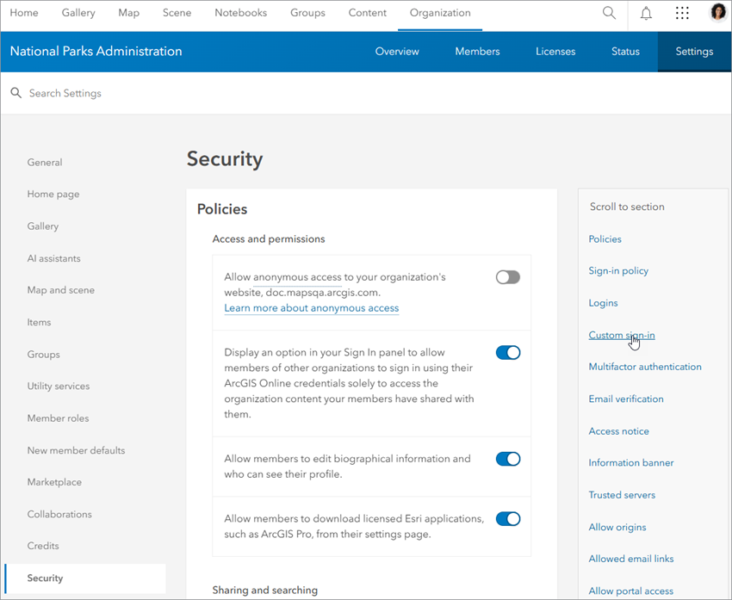The height and width of the screenshot is (600, 732).
Task: Click the Search Settings magnifier icon
Action: (16, 93)
